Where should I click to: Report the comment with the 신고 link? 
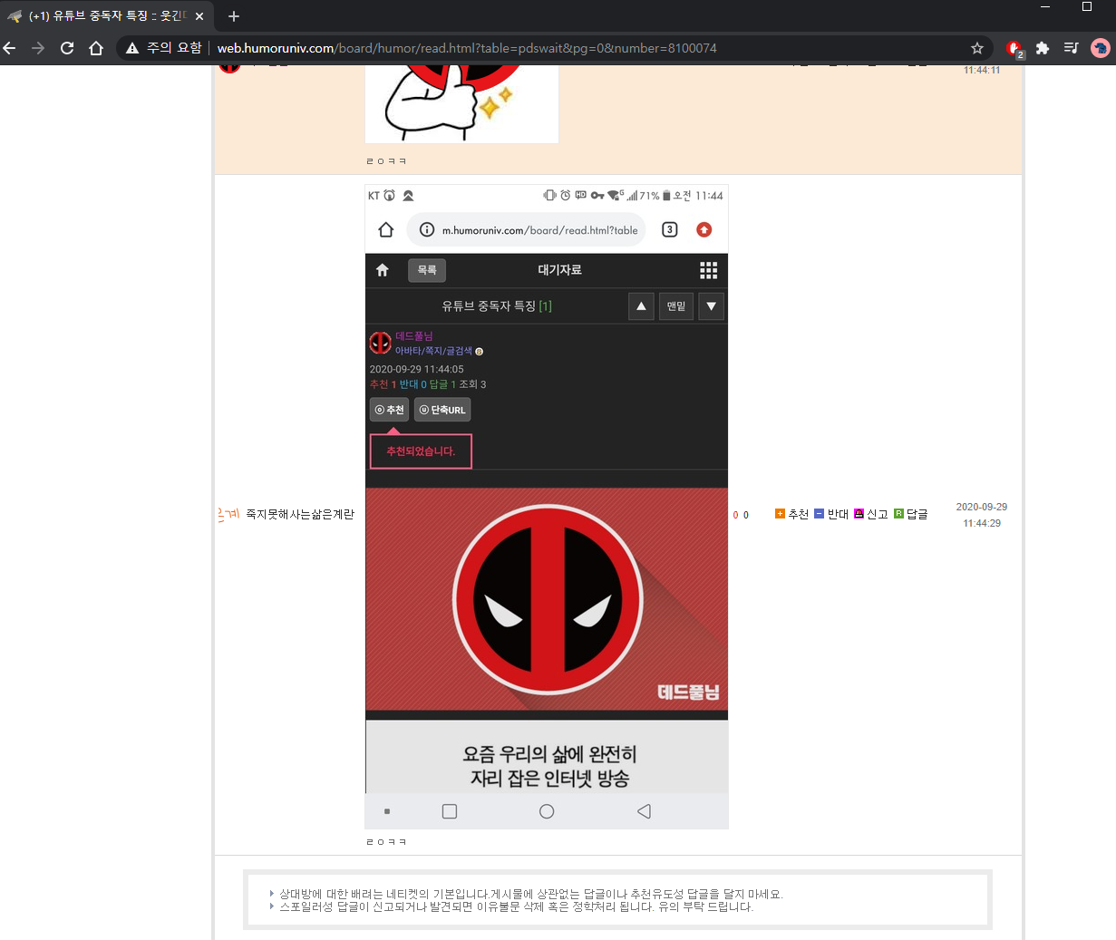pyautogui.click(x=871, y=514)
